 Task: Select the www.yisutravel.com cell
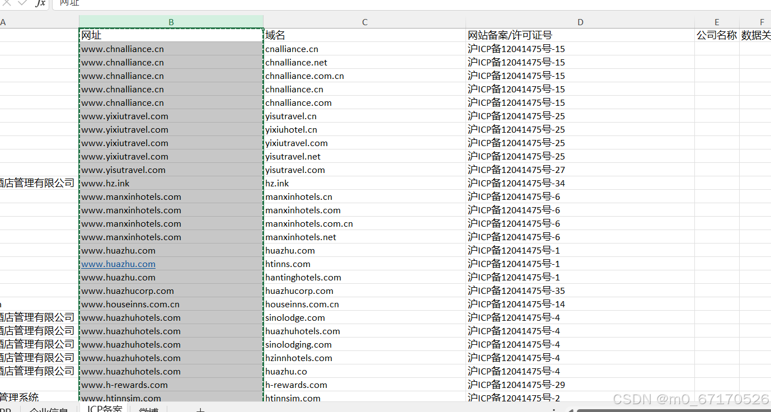[171, 170]
